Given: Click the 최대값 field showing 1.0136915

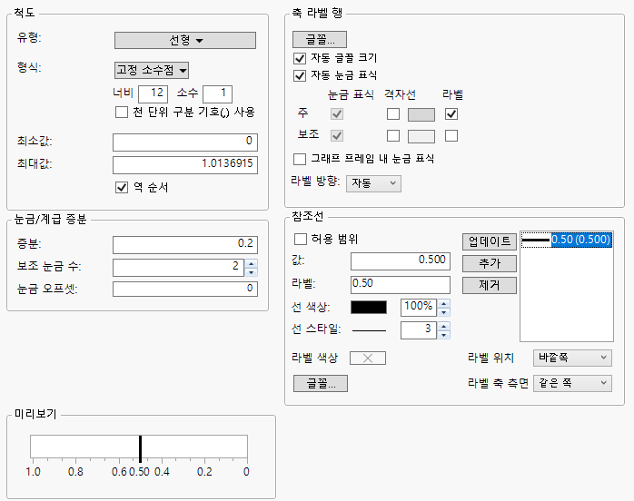Looking at the screenshot, I should (185, 164).
